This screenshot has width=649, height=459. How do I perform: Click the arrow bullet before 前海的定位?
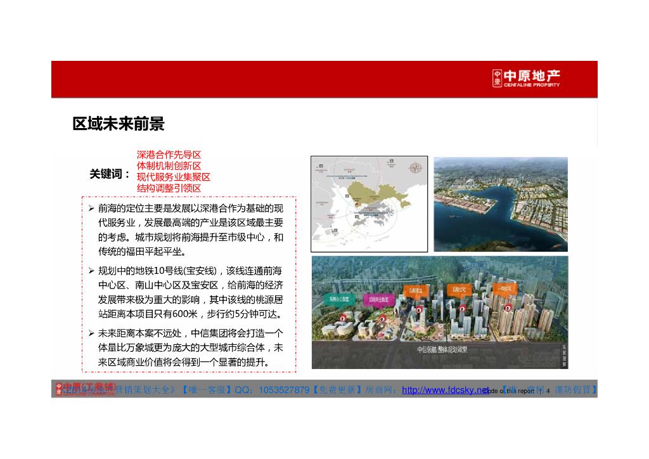coord(91,208)
